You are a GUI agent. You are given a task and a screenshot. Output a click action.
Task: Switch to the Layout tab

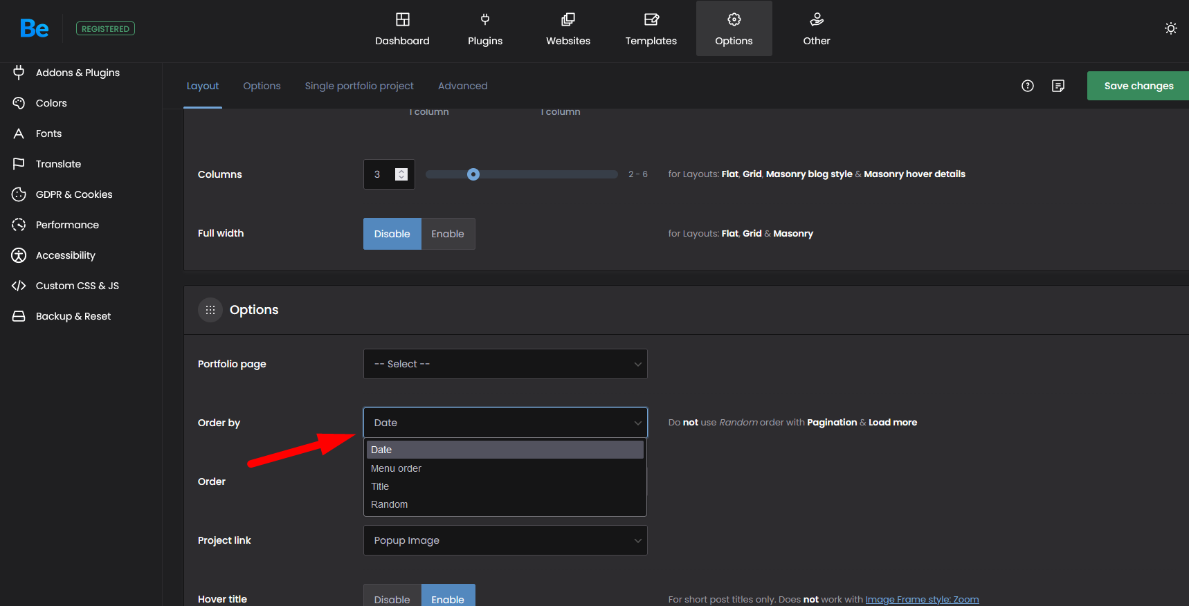pyautogui.click(x=203, y=86)
